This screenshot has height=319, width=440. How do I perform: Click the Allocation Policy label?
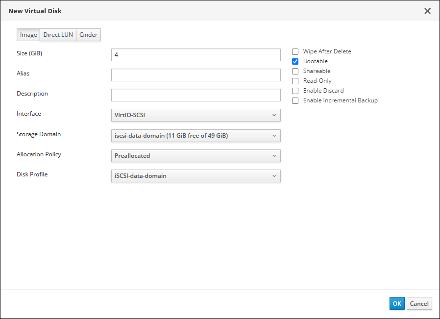click(x=39, y=154)
